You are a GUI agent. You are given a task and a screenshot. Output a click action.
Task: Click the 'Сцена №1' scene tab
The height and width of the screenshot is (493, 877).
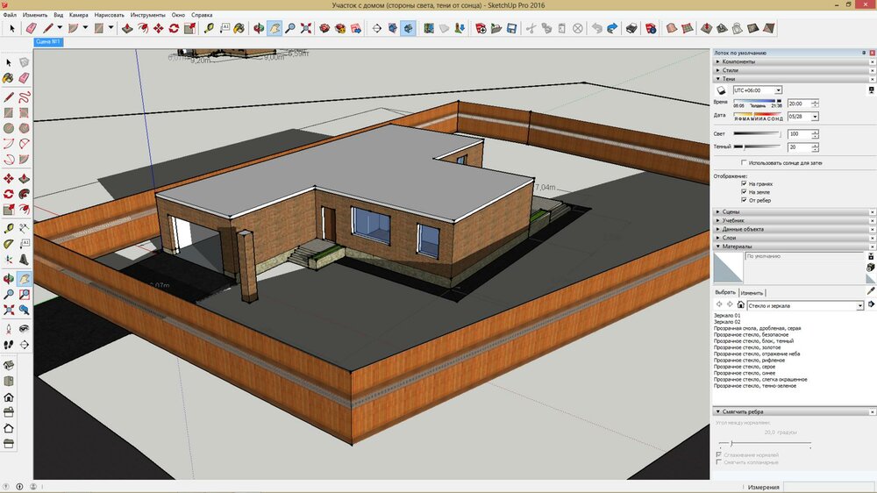[47, 41]
